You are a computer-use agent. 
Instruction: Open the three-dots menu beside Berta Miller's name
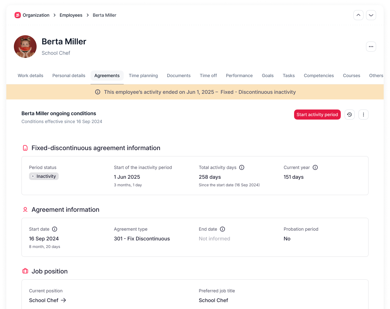pyautogui.click(x=371, y=47)
